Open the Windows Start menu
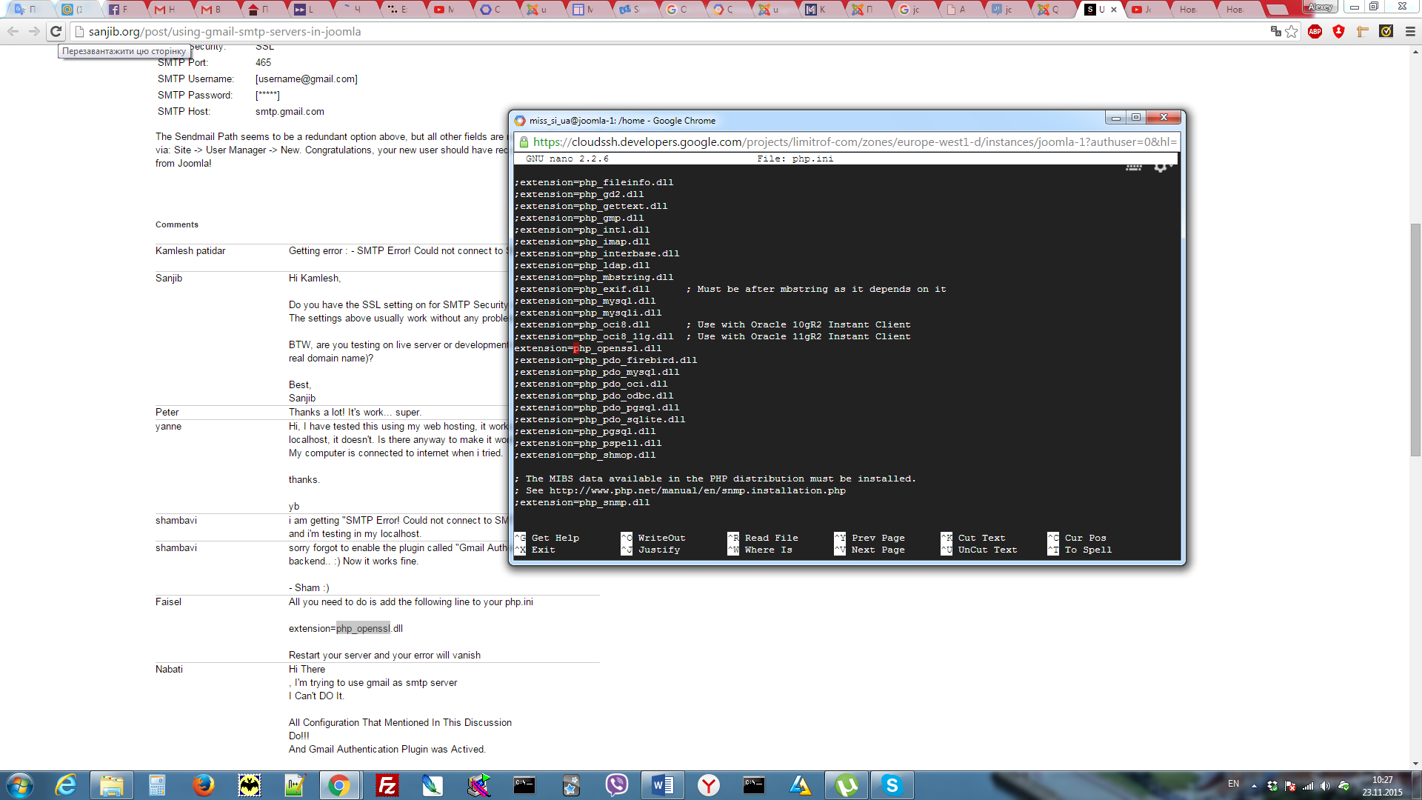1422x800 pixels. coord(19,785)
